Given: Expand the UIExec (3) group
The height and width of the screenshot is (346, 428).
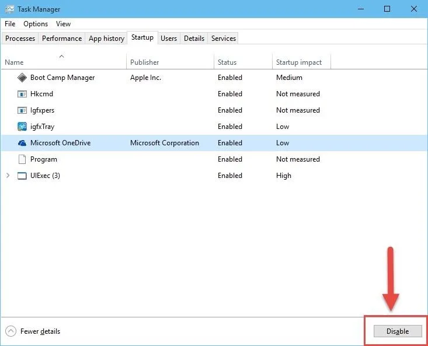Looking at the screenshot, I should tap(8, 176).
